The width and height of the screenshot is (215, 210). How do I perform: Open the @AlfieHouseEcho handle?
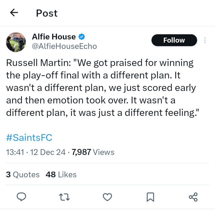tap(64, 46)
